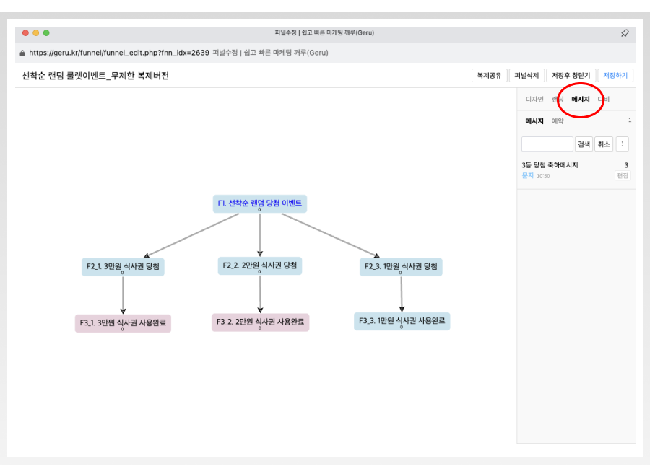Click 편집 on 3등 당첨 축하메시지
650x474 pixels.
[623, 175]
